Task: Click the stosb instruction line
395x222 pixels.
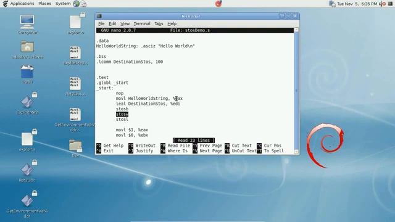Action: [122, 109]
